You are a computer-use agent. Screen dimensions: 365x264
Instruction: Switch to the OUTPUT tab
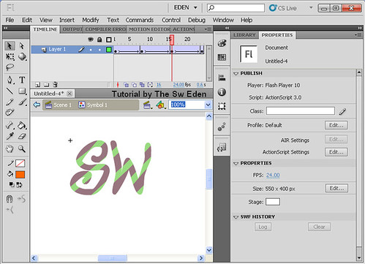72,29
